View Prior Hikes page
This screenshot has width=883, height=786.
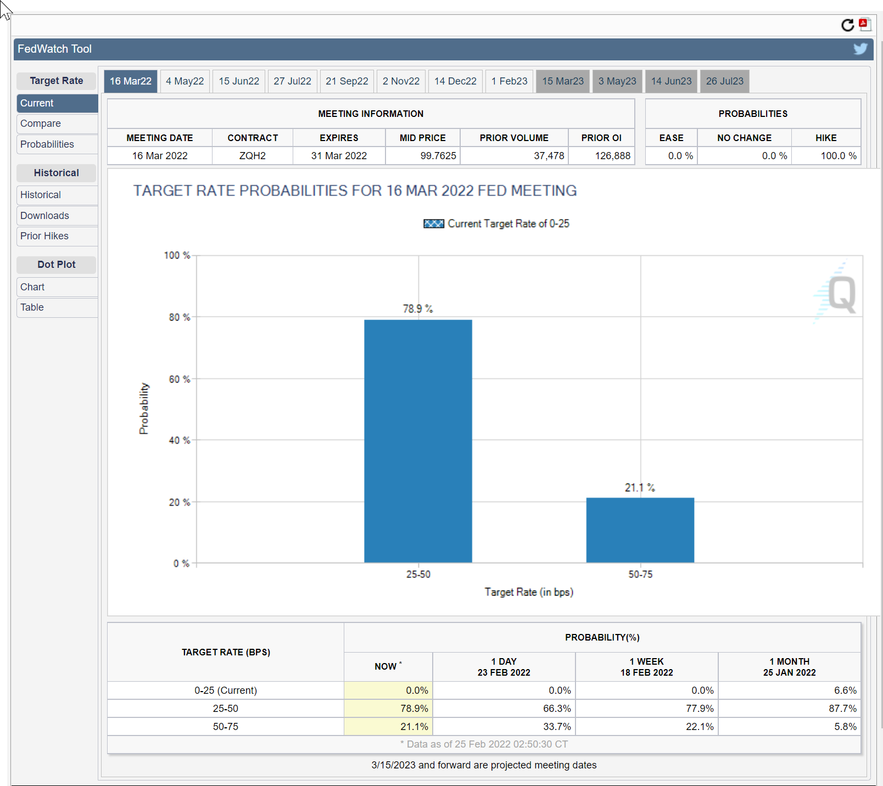click(44, 236)
